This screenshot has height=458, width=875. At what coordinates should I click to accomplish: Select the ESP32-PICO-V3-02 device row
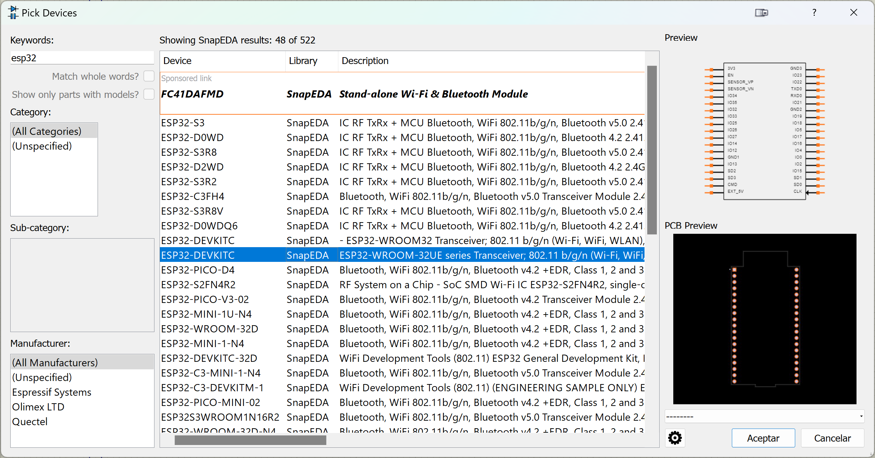click(x=402, y=299)
